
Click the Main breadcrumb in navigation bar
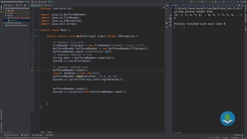[x=51, y=2]
